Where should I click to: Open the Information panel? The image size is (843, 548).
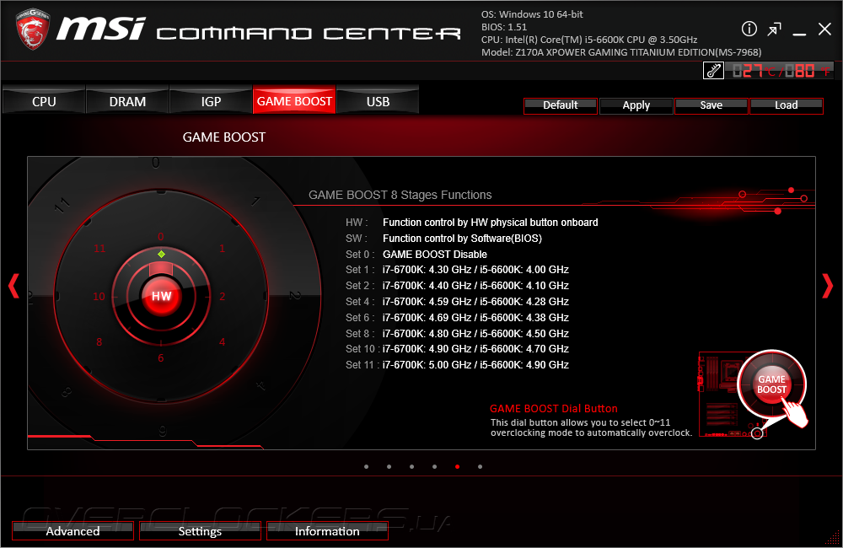pos(327,531)
